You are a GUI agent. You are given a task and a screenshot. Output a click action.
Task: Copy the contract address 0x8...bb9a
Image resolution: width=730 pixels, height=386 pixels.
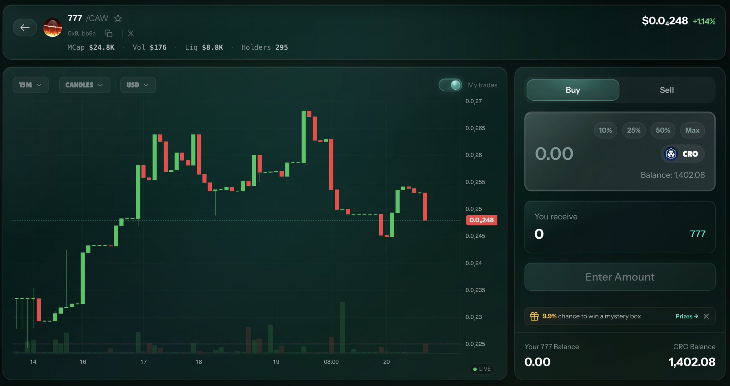coord(109,33)
